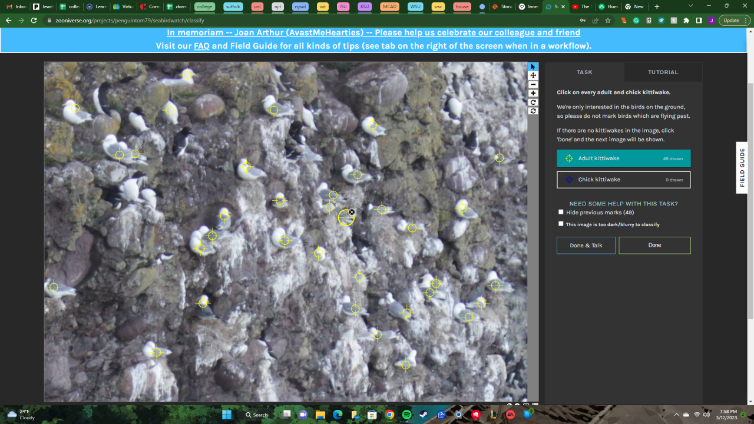The height and width of the screenshot is (424, 754).
Task: Select the Adult kittiwake marking option
Action: pos(623,158)
